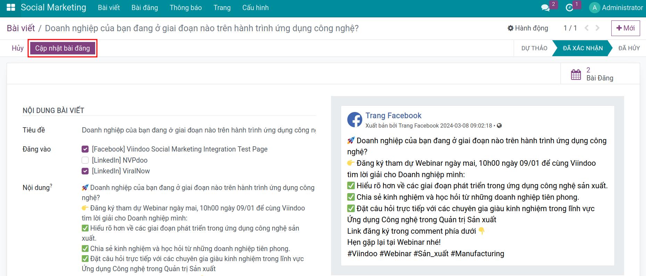Open the conversations chat bubble icon
This screenshot has height=276, width=646.
545,8
